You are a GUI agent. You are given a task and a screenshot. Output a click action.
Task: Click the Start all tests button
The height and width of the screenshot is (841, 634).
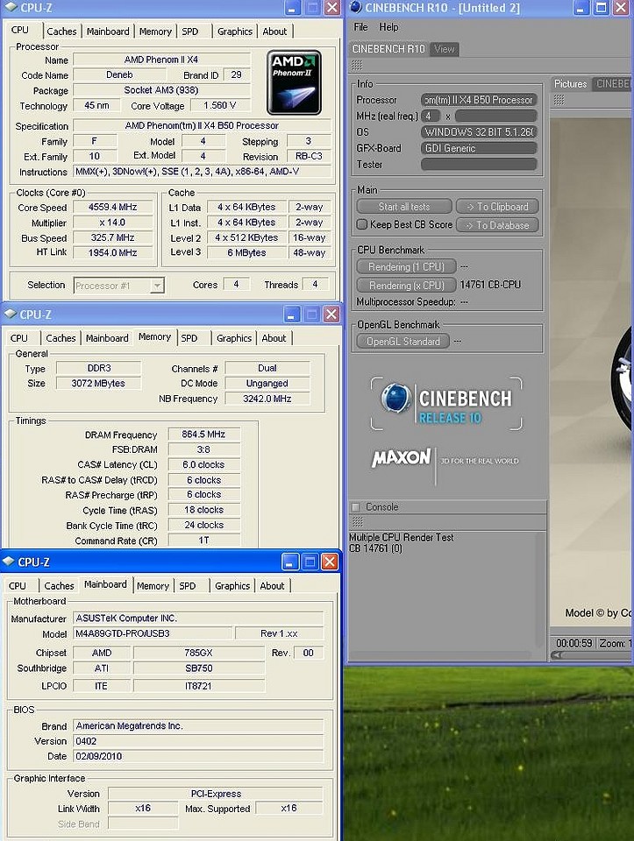click(x=403, y=207)
